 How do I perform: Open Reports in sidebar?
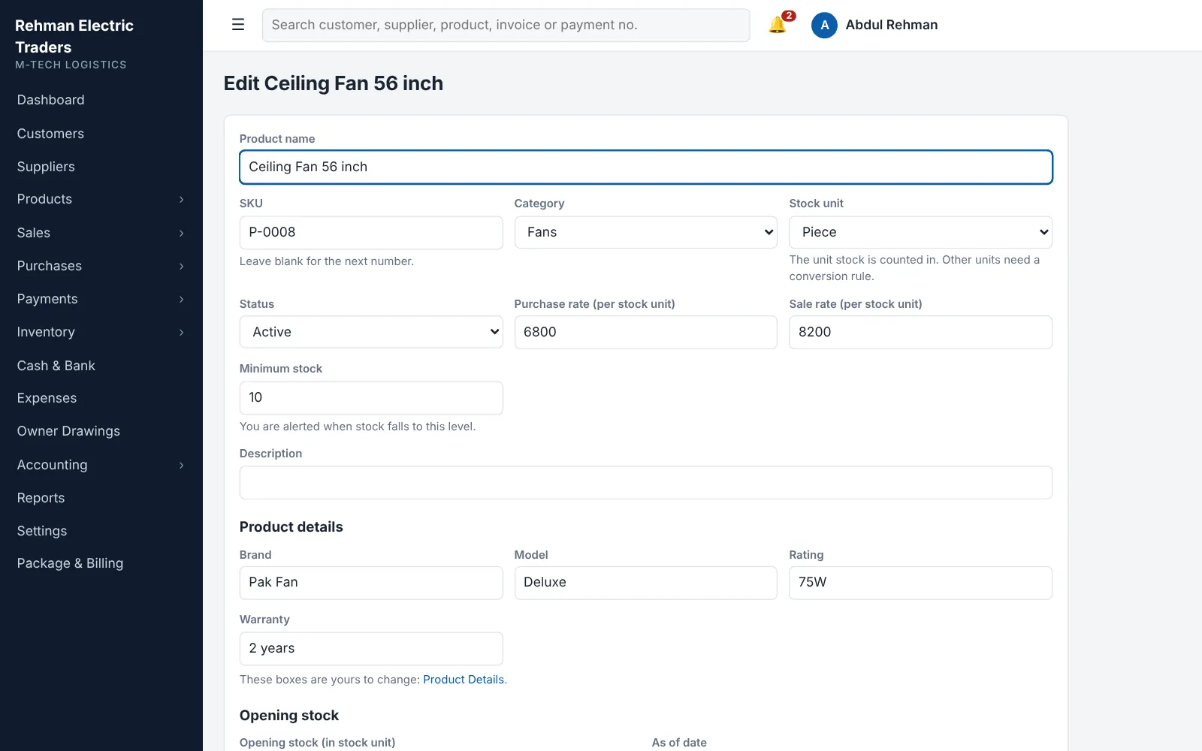click(41, 498)
